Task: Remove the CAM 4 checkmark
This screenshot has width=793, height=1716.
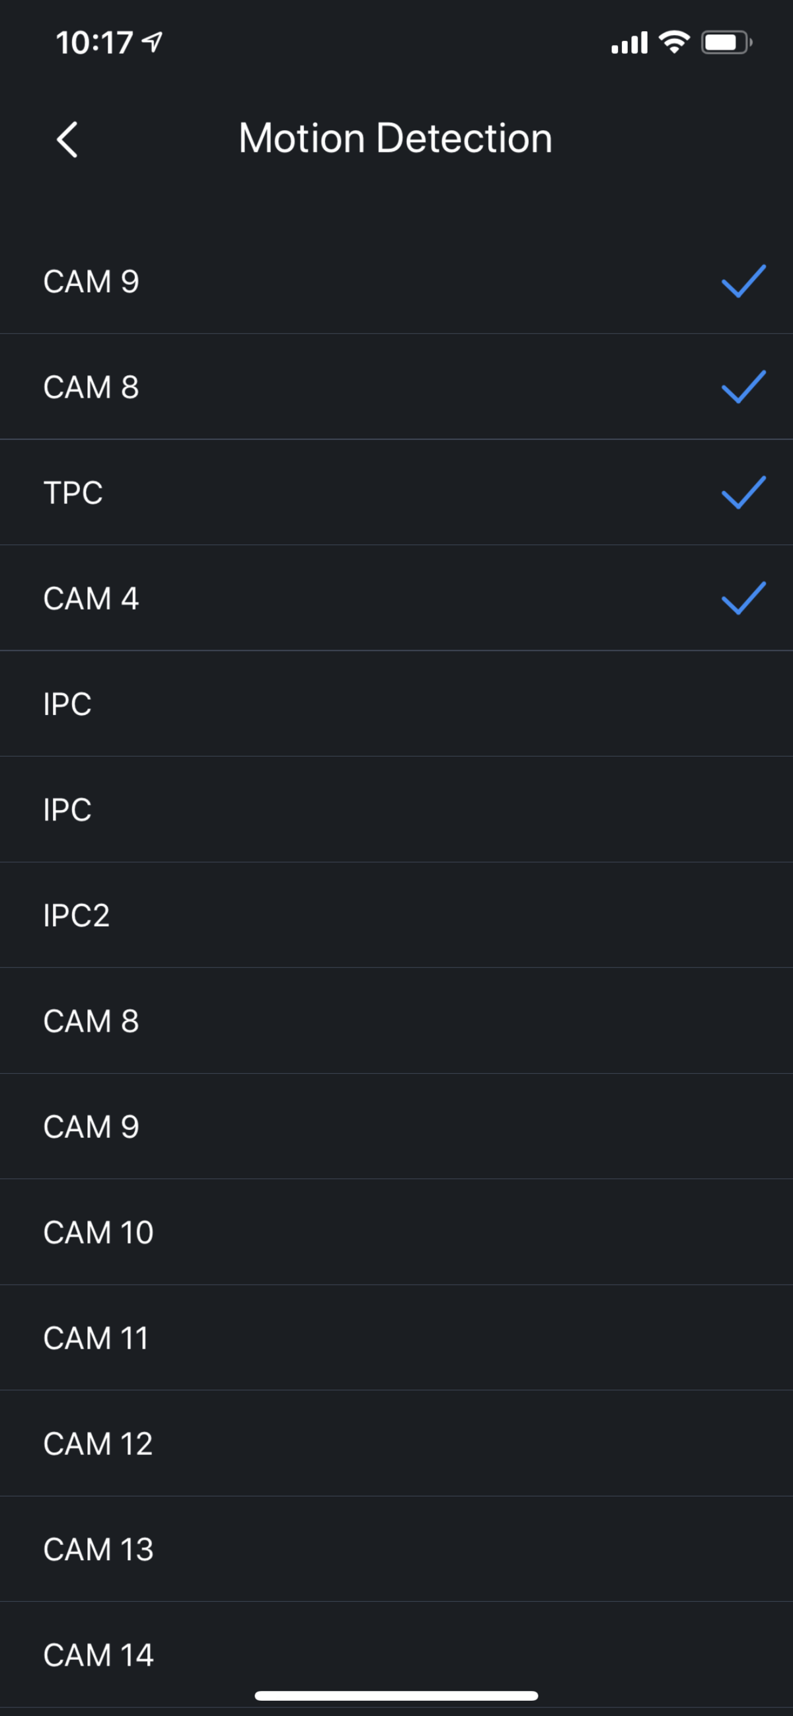Action: click(x=743, y=598)
